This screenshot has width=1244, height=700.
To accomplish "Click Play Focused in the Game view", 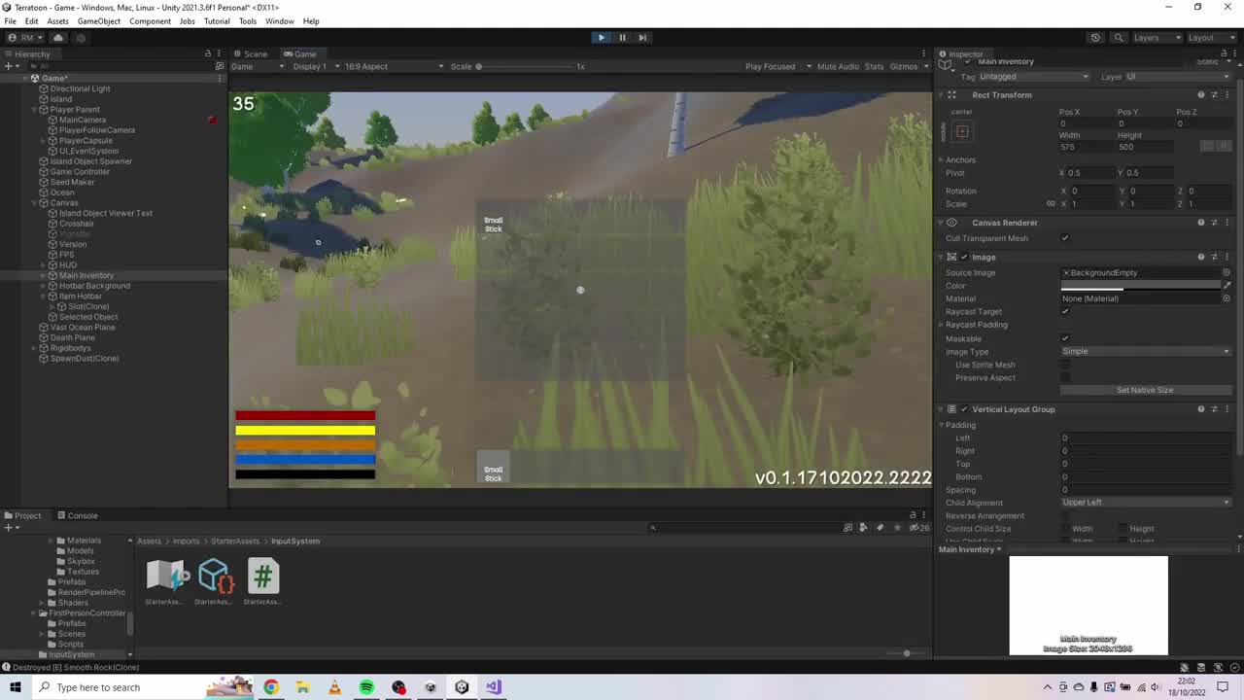I will pyautogui.click(x=770, y=66).
